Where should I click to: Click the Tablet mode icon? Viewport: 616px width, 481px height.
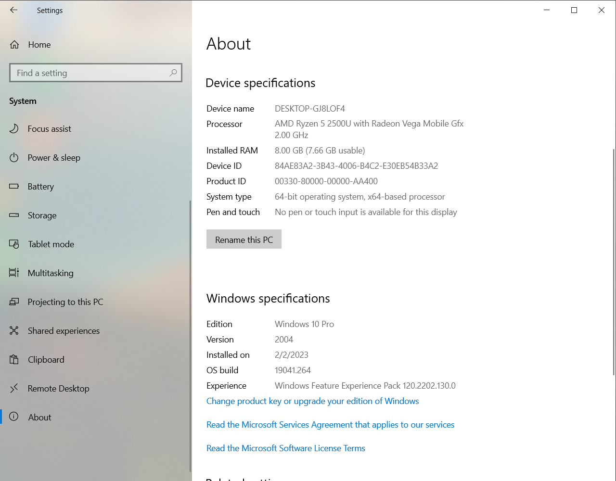coord(14,244)
